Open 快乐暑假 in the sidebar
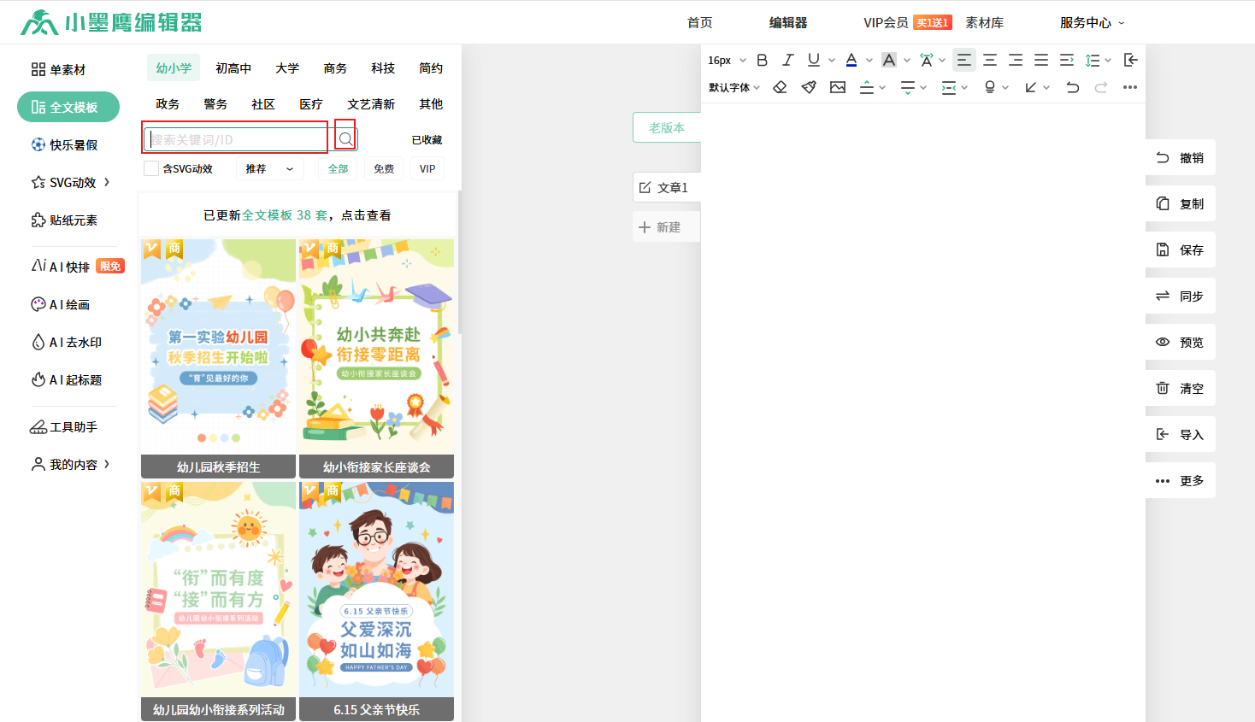The image size is (1255, 722). pos(64,144)
